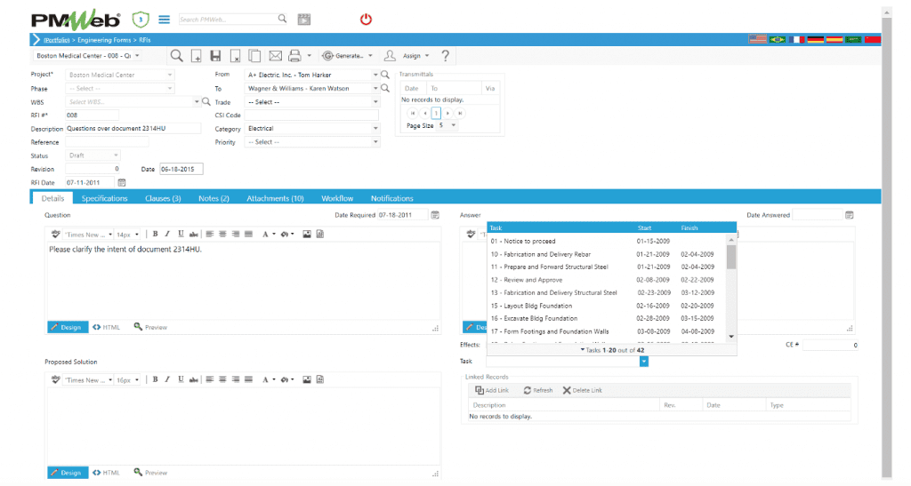The image size is (911, 486).
Task: Click the delete record icon
Action: click(x=235, y=56)
